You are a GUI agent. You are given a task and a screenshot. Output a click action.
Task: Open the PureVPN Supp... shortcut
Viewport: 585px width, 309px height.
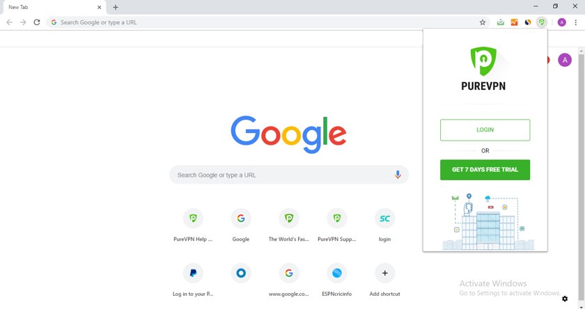point(337,225)
